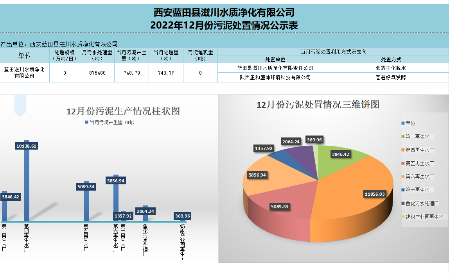
Task: Click the bar chart title 12月份污泥生产情况柱状图
Action: pyautogui.click(x=123, y=111)
